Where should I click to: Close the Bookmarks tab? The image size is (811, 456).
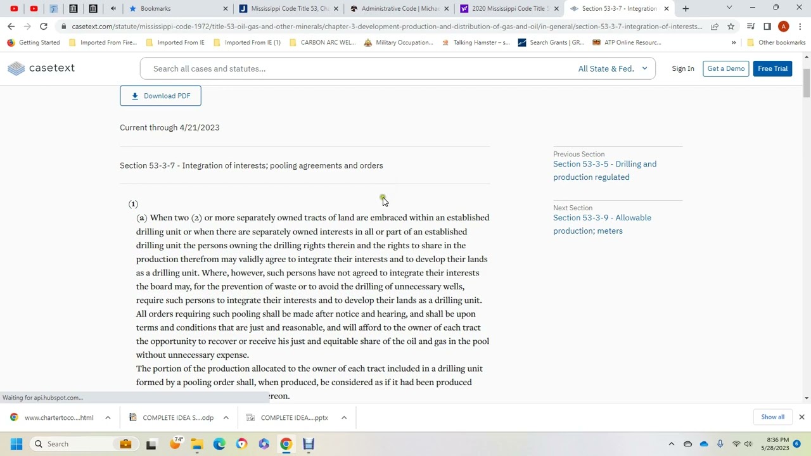225,8
